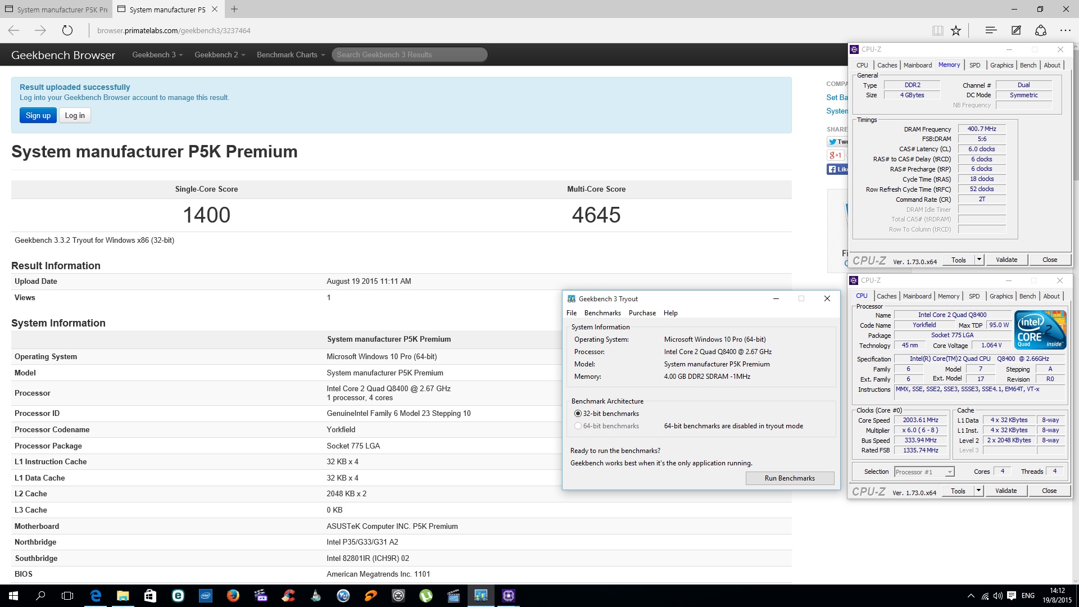This screenshot has width=1079, height=607.
Task: Open Memory tab in bottom CPU-Z window
Action: click(x=949, y=296)
